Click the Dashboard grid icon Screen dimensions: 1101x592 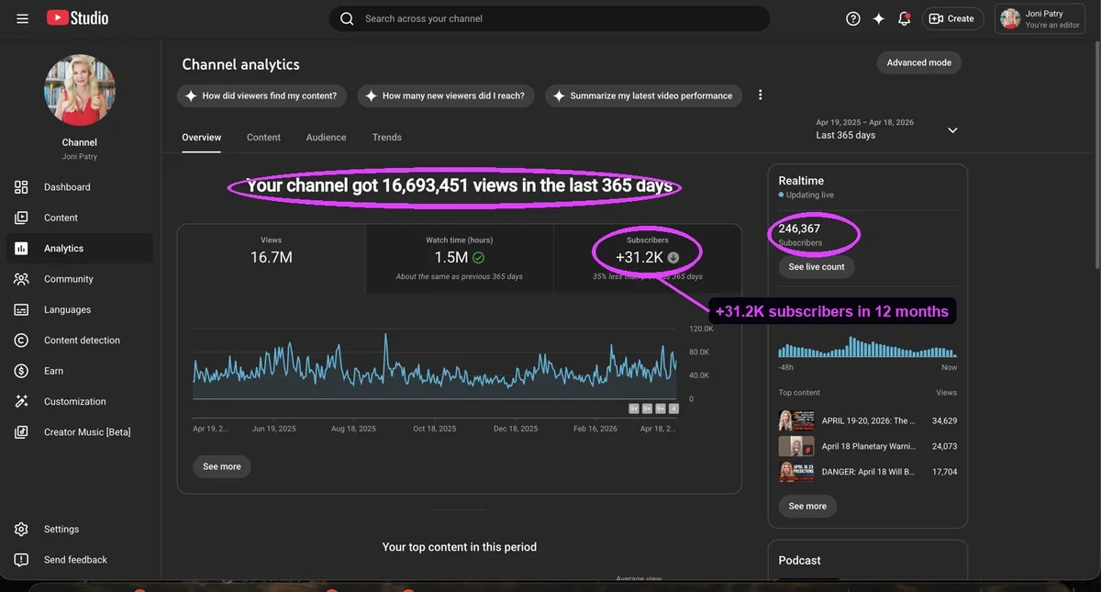coord(22,187)
